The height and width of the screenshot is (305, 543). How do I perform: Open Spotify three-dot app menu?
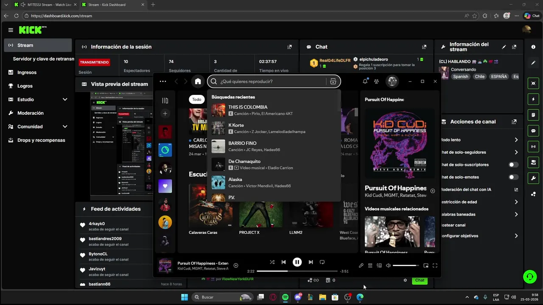pos(163,81)
